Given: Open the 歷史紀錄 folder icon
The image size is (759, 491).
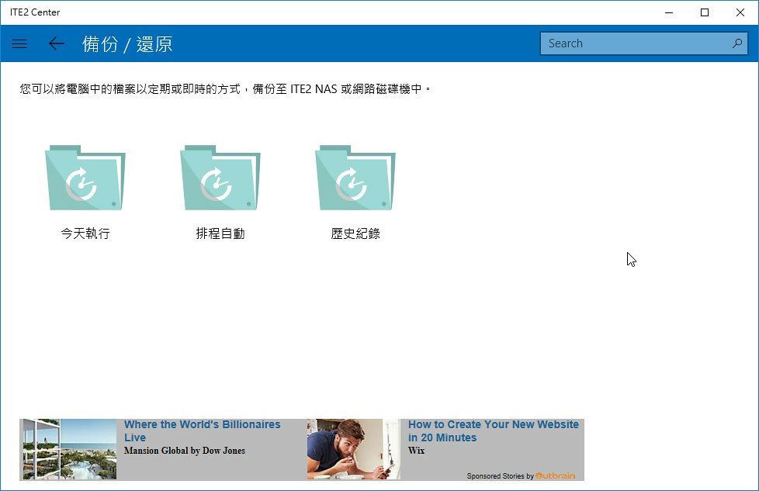Looking at the screenshot, I should pyautogui.click(x=355, y=178).
